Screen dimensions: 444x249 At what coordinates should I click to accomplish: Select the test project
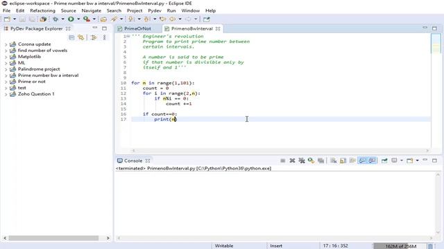click(22, 88)
